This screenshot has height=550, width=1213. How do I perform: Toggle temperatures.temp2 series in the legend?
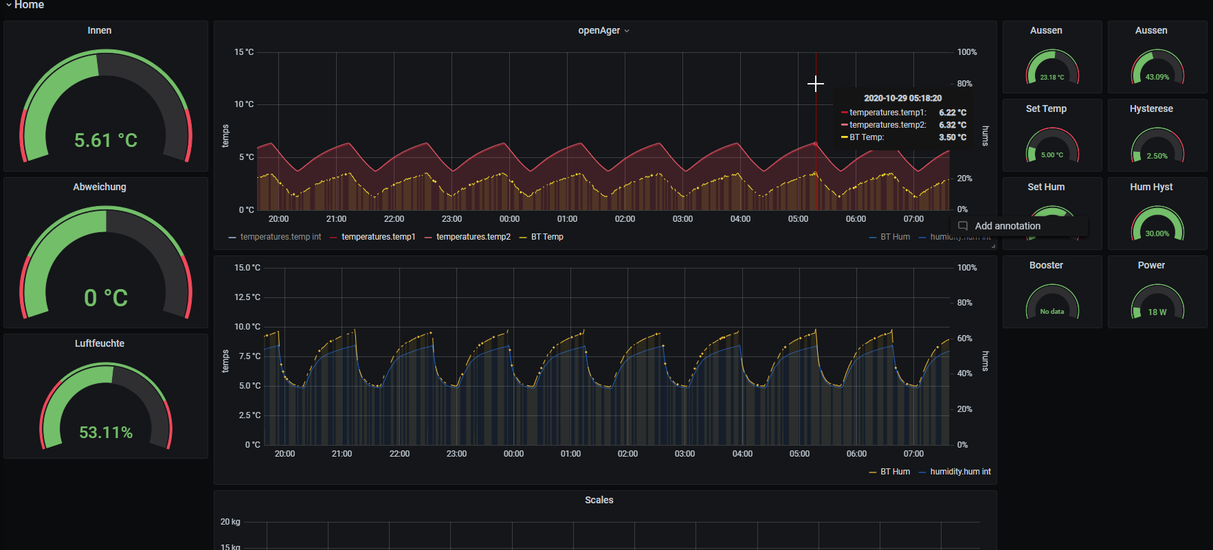(473, 237)
